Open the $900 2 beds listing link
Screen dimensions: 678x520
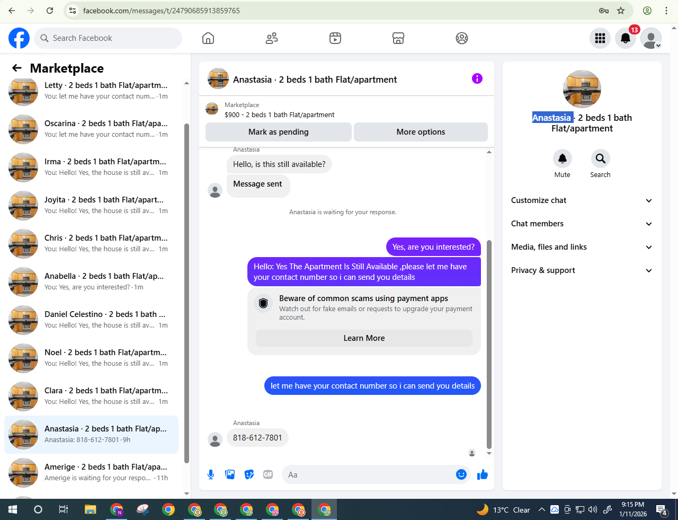(279, 114)
